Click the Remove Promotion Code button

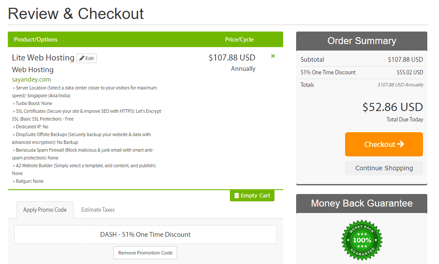point(145,253)
